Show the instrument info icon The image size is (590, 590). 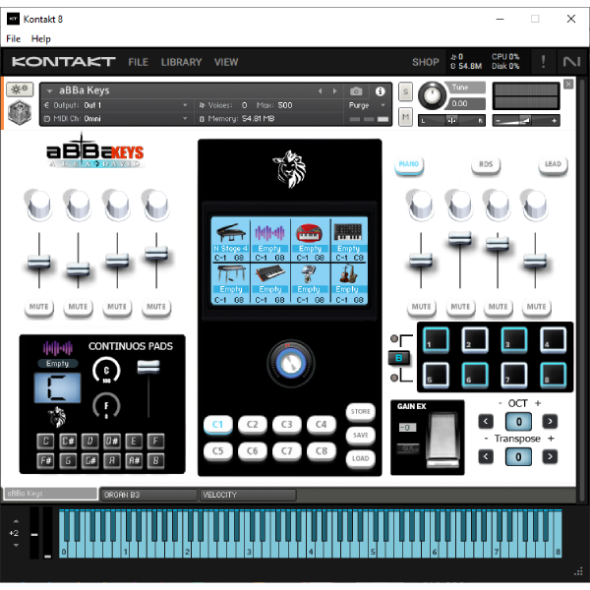(380, 91)
